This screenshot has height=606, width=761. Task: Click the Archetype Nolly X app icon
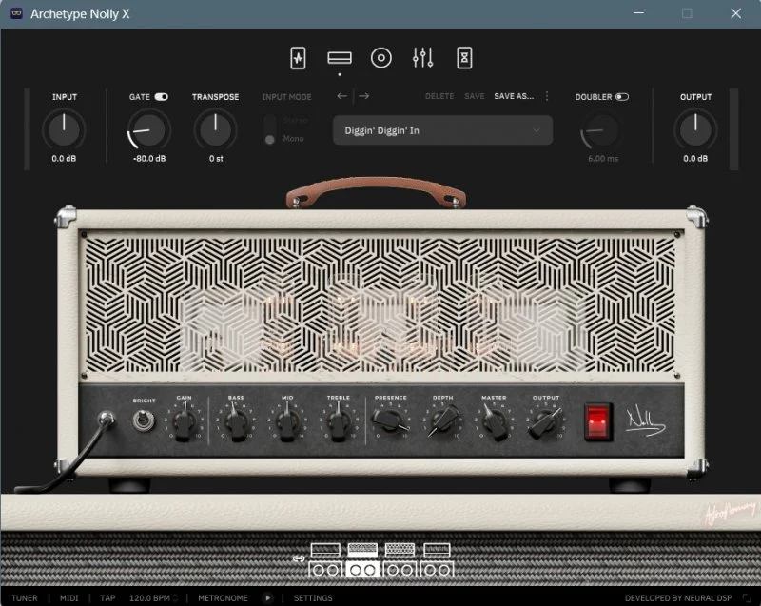point(16,13)
